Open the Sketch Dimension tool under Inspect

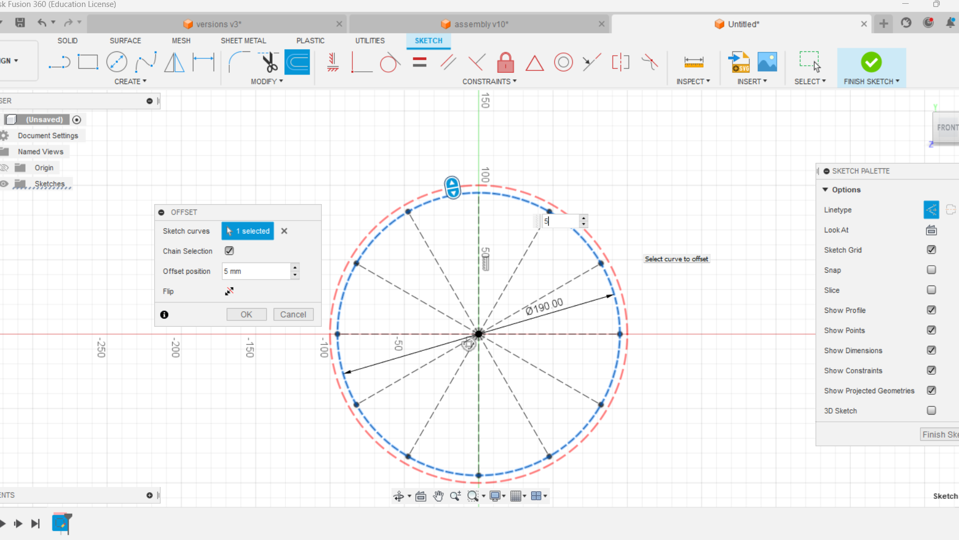click(693, 62)
